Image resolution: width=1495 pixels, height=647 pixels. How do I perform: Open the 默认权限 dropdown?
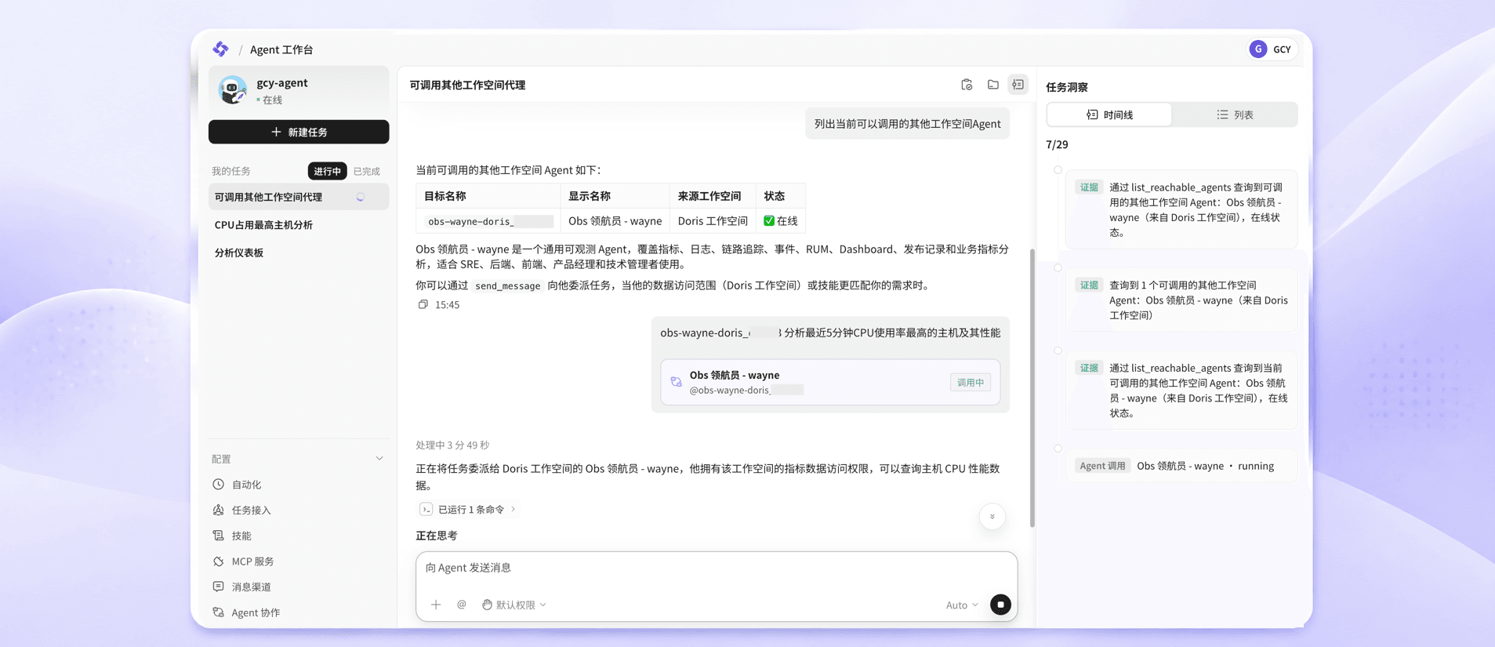coord(514,605)
